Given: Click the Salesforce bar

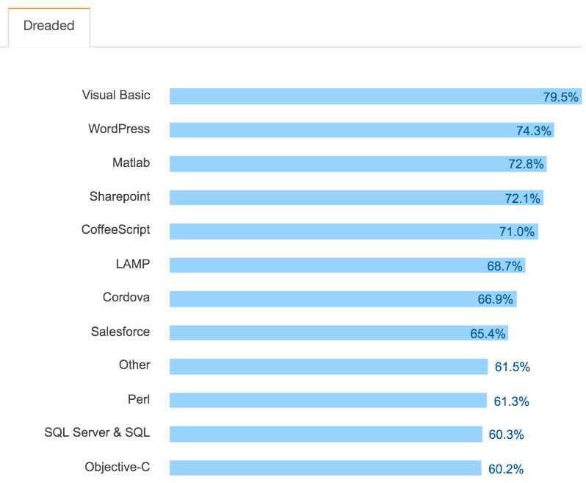Looking at the screenshot, I should [x=316, y=333].
